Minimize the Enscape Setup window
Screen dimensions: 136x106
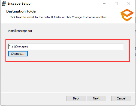104,4
